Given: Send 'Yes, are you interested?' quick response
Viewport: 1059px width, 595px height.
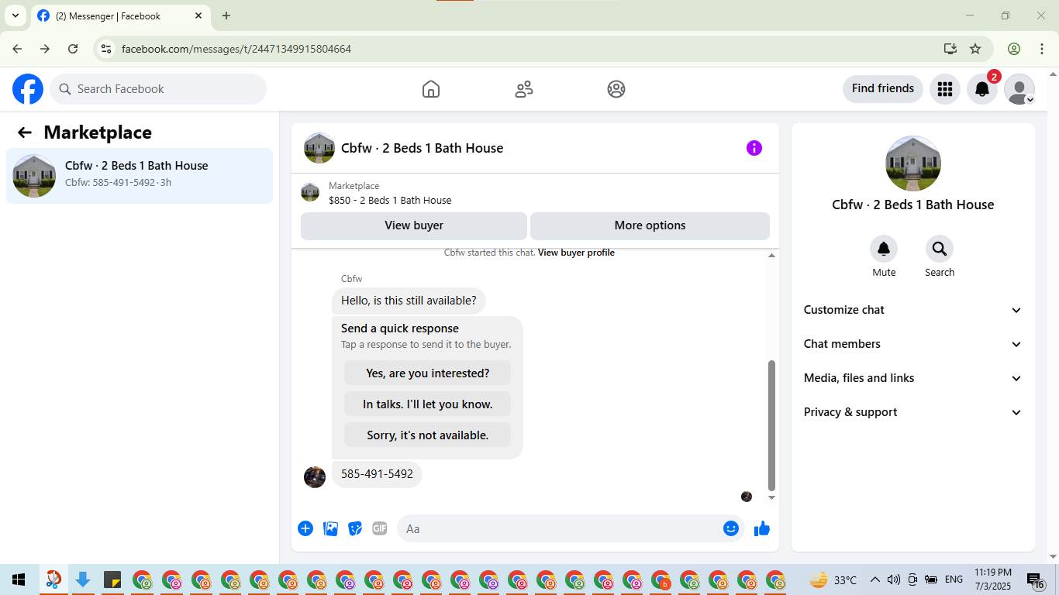Looking at the screenshot, I should pos(427,373).
